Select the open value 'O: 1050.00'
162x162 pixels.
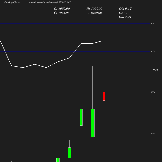(62, 9)
